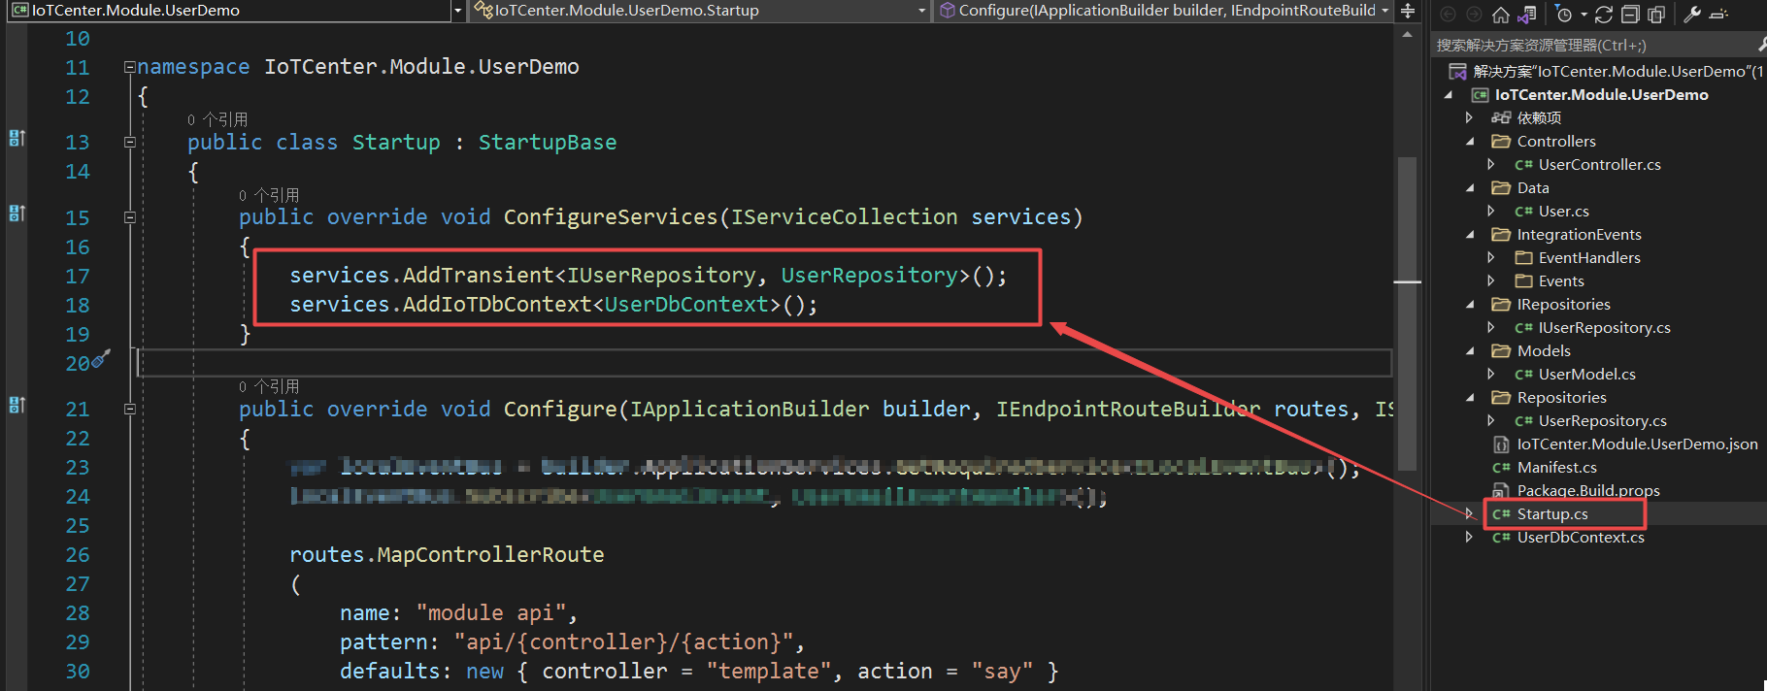The image size is (1767, 691).
Task: Expand the UserDbContext.cs node arrow
Action: tap(1469, 537)
